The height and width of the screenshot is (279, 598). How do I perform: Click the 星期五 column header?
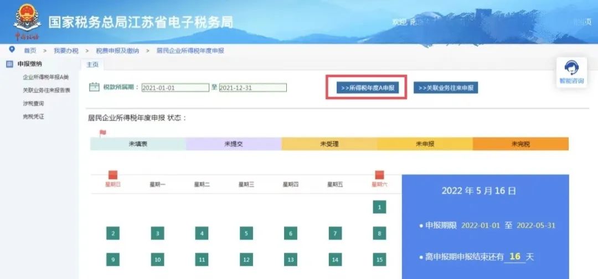335,185
